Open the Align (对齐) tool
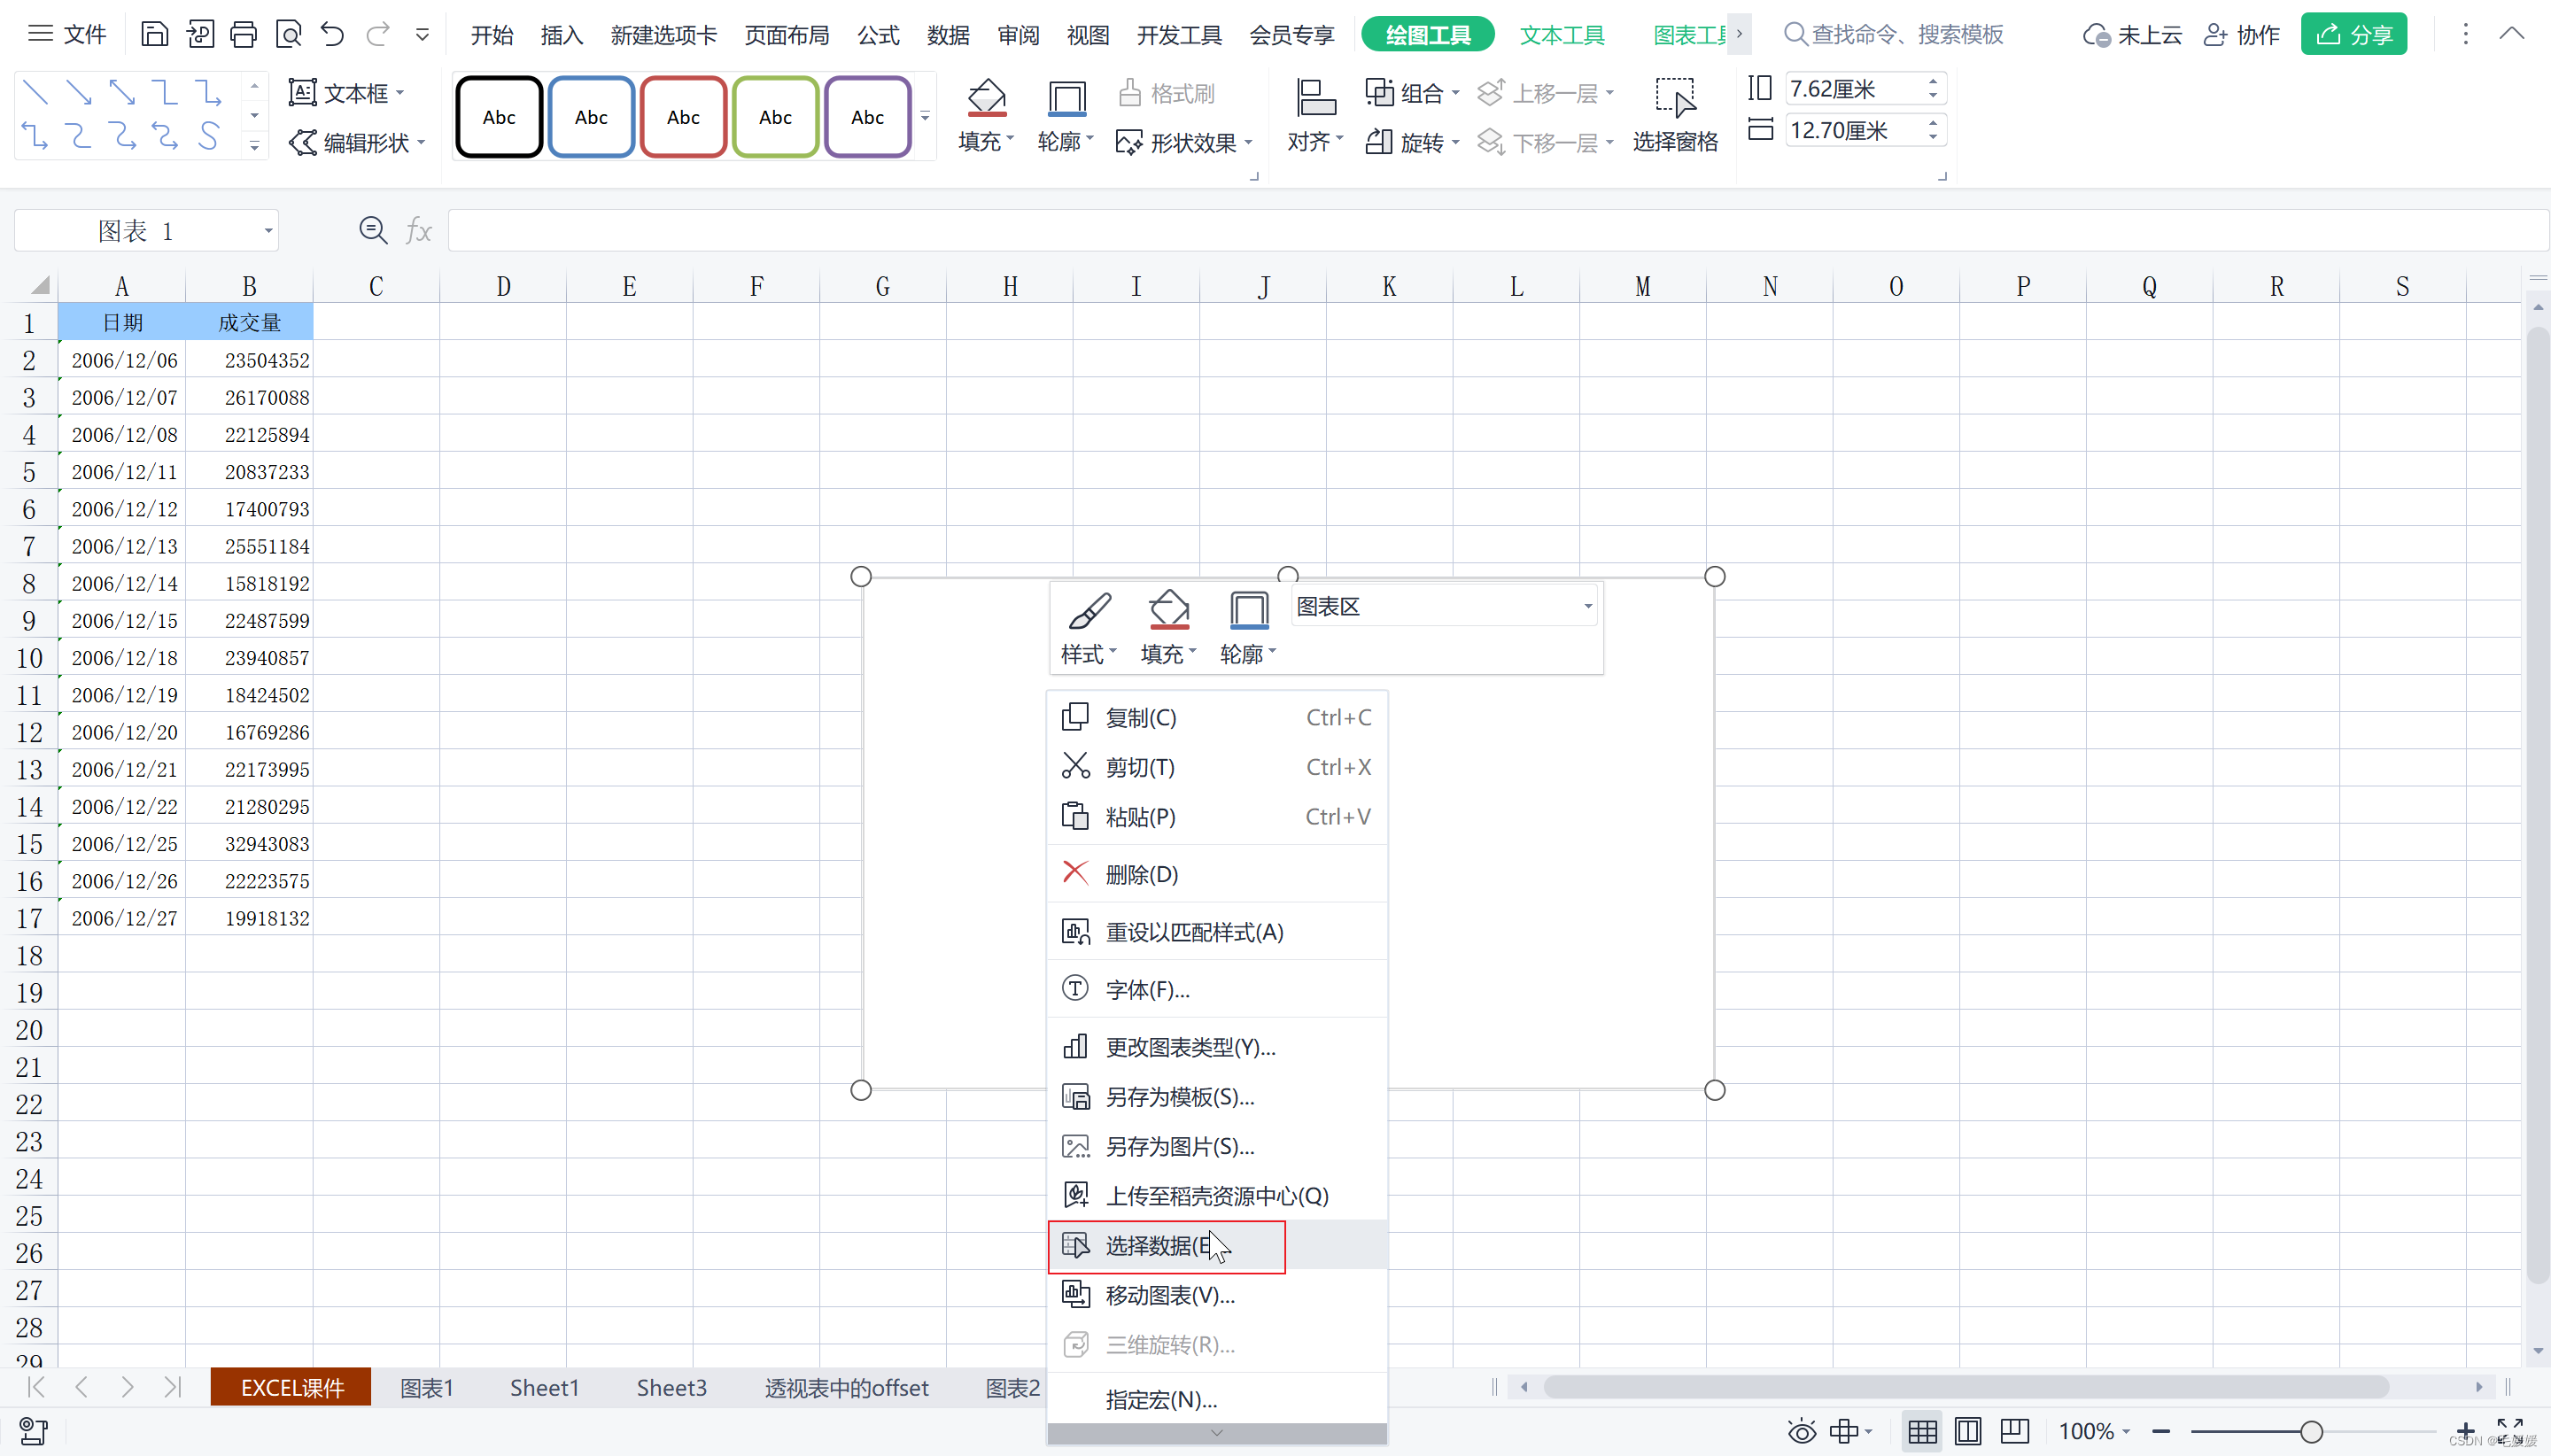Image resolution: width=2551 pixels, height=1456 pixels. (x=1315, y=116)
